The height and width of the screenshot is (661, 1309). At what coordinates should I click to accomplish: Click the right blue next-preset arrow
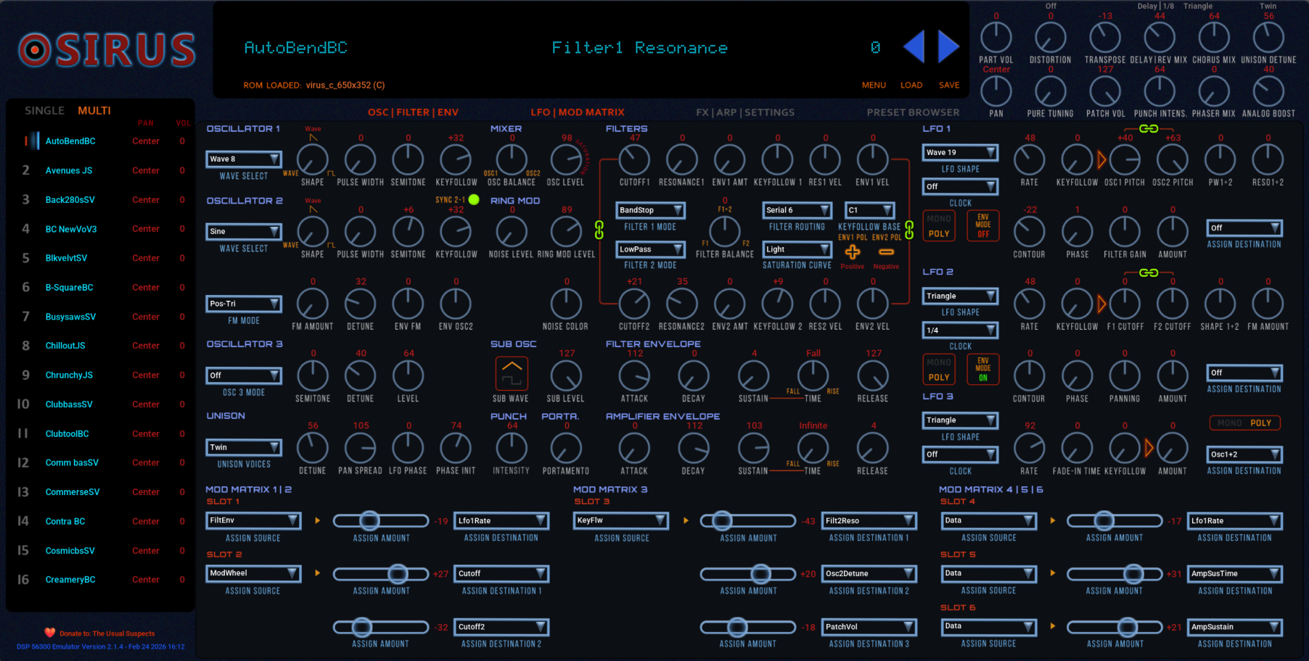pyautogui.click(x=948, y=47)
